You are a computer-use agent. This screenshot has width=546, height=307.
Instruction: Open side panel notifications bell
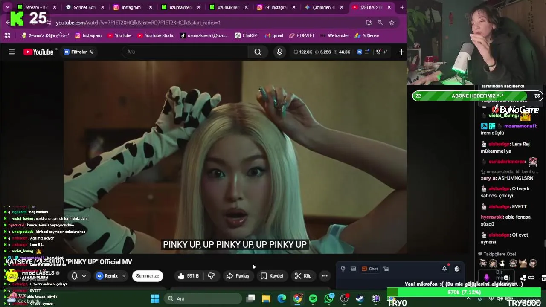point(444,269)
